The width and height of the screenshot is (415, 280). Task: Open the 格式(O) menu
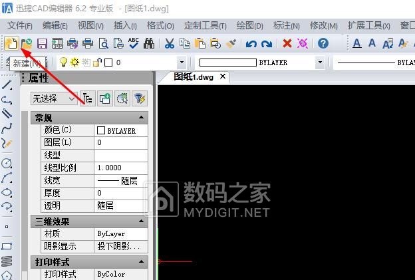(x=160, y=26)
